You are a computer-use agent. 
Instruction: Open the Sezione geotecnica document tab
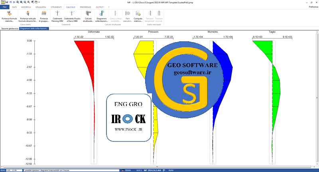coord(10,29)
